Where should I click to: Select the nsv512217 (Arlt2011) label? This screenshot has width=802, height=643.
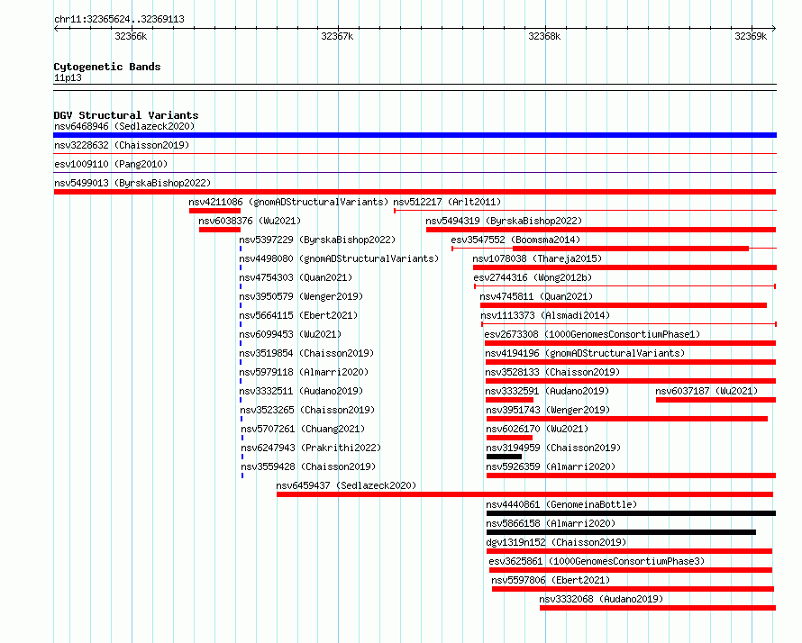click(x=447, y=202)
